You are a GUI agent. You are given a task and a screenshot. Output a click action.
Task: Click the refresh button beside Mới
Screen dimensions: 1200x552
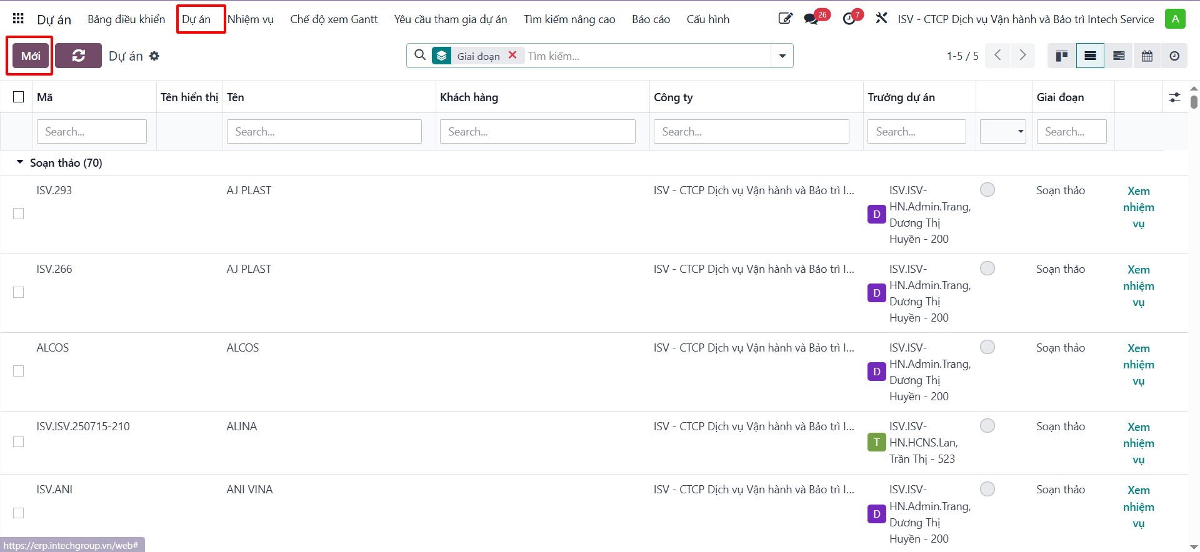click(x=78, y=56)
